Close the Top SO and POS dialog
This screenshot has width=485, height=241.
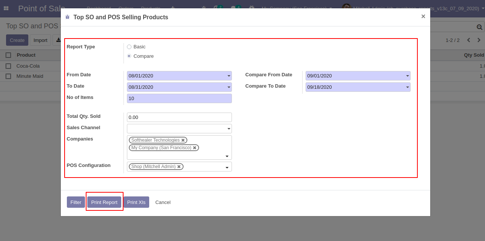423,16
